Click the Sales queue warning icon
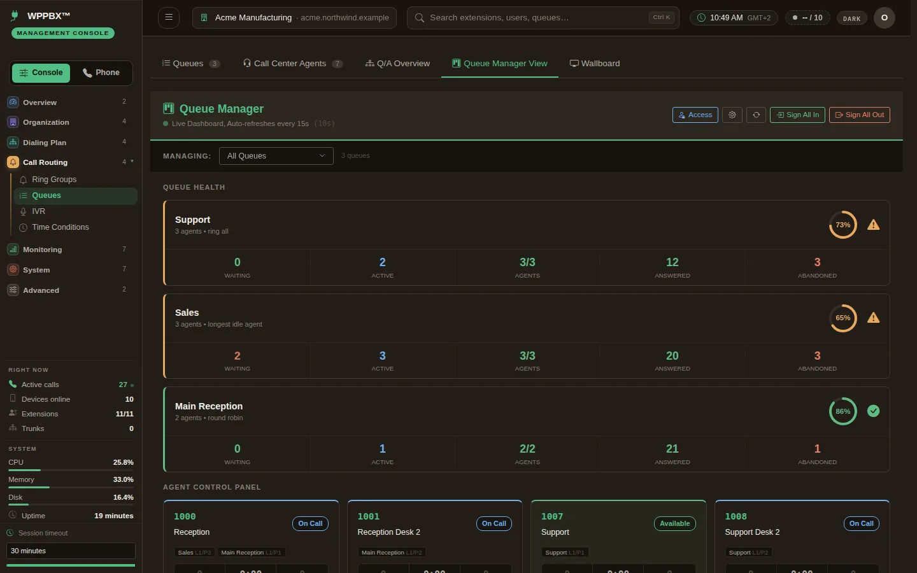 (874, 318)
